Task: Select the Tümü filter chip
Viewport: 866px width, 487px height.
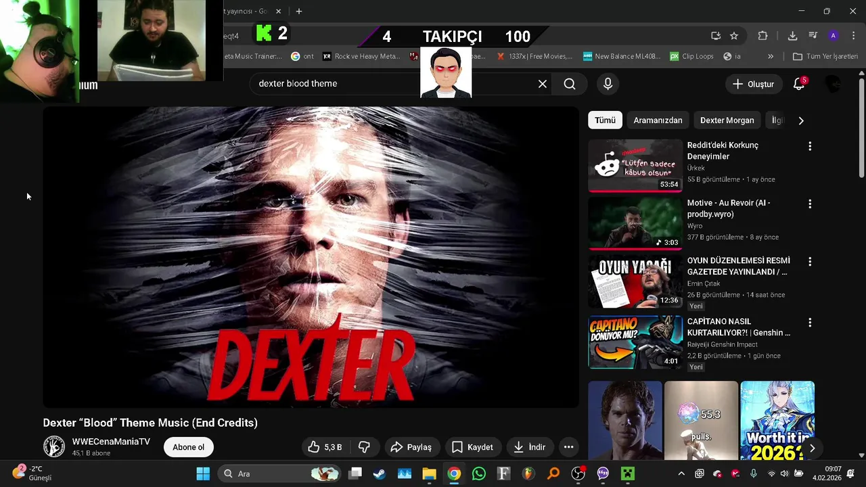Action: tap(605, 120)
